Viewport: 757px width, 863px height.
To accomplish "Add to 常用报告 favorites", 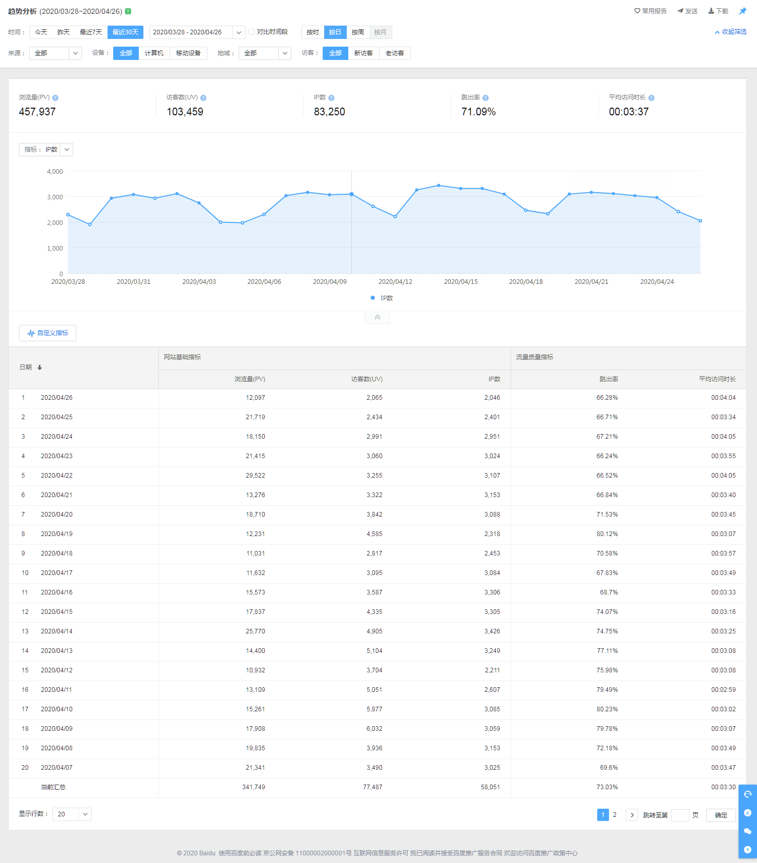I will click(x=650, y=11).
